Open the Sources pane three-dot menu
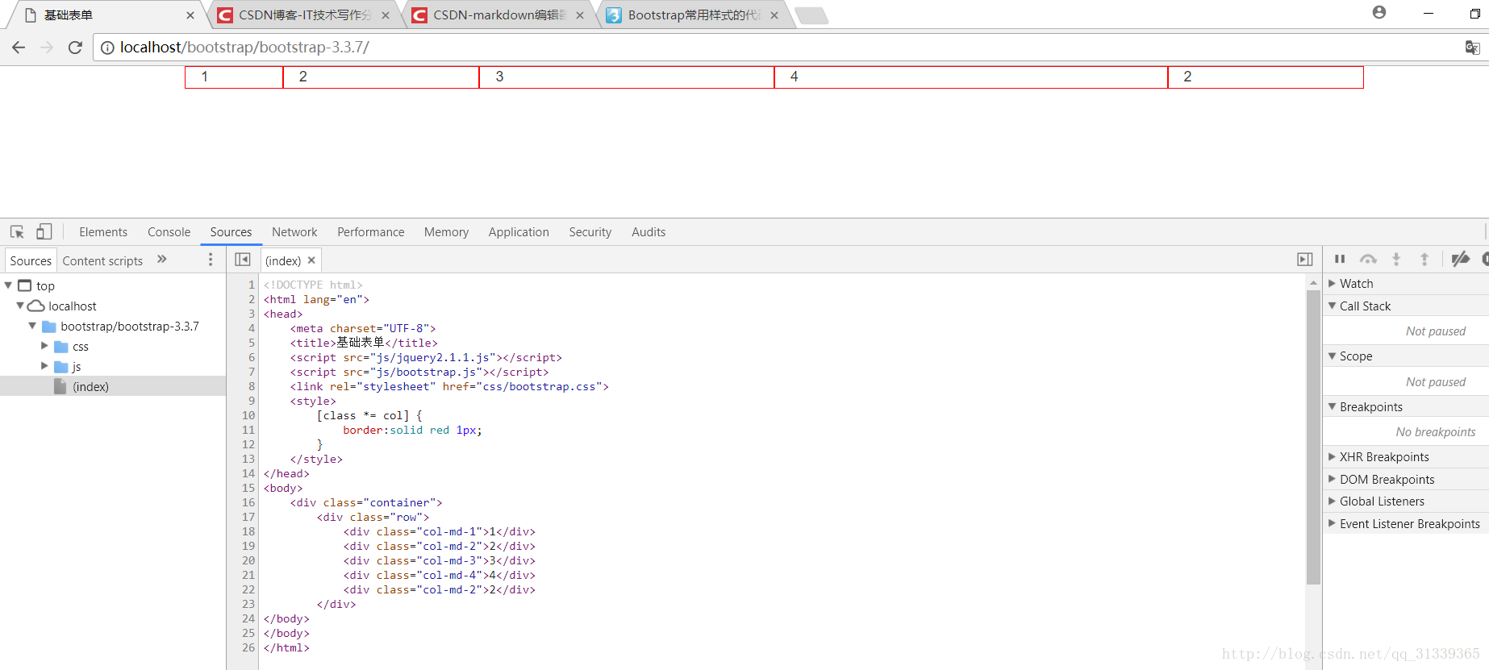Image resolution: width=1489 pixels, height=670 pixels. click(211, 260)
